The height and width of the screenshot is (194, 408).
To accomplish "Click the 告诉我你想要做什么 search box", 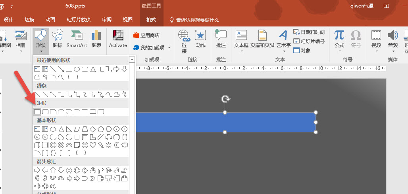I will click(194, 20).
